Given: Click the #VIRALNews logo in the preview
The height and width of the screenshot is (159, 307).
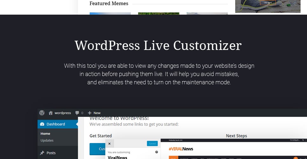Looking at the screenshot, I should tap(181, 149).
